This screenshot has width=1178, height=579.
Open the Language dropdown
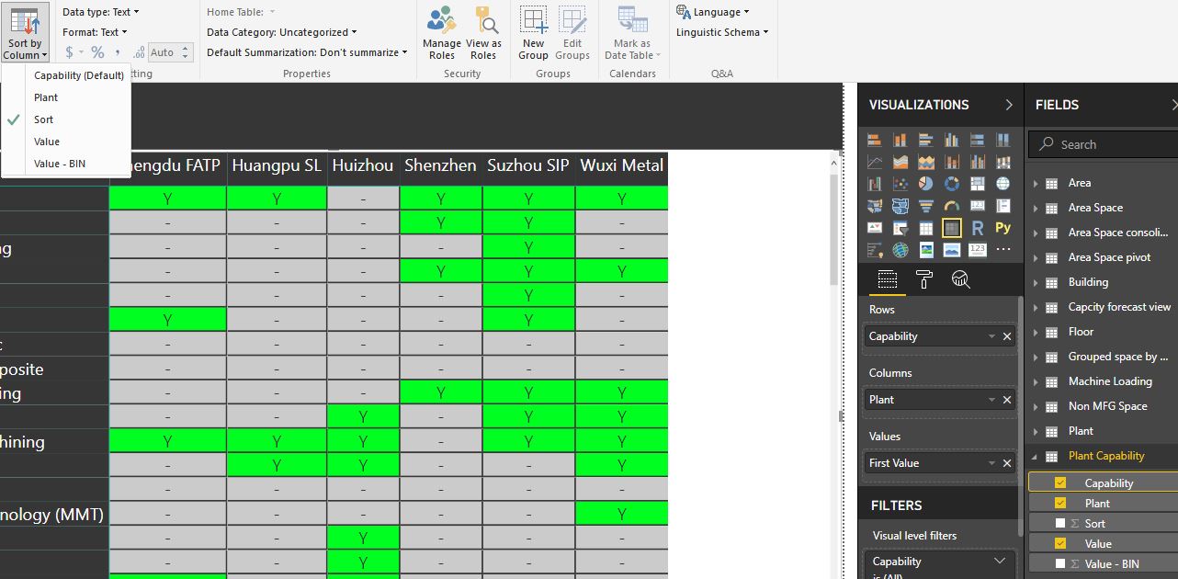[x=713, y=12]
